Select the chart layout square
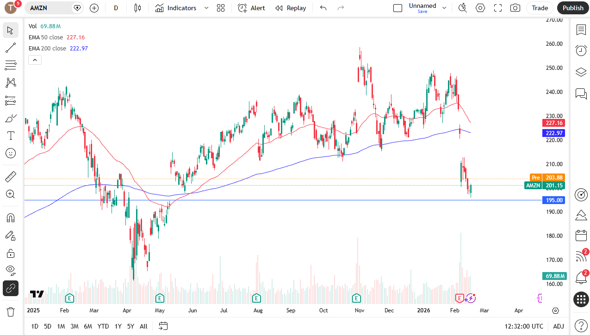The width and height of the screenshot is (590, 335). coord(397,8)
